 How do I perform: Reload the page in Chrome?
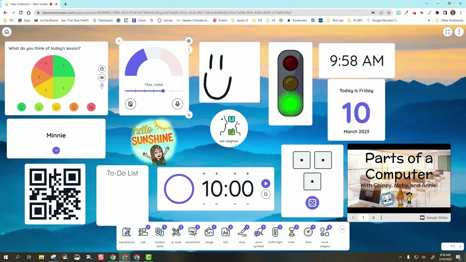point(21,13)
